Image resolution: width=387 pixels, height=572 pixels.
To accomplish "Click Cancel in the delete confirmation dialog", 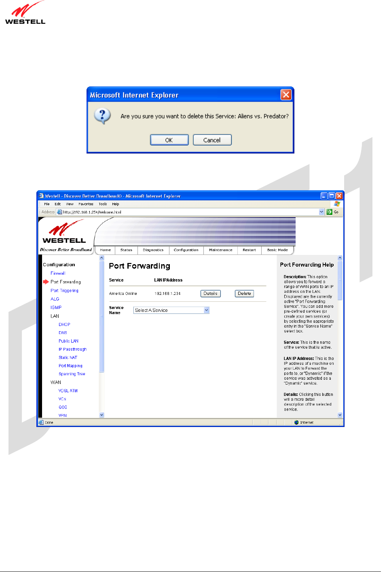I will pos(212,140).
